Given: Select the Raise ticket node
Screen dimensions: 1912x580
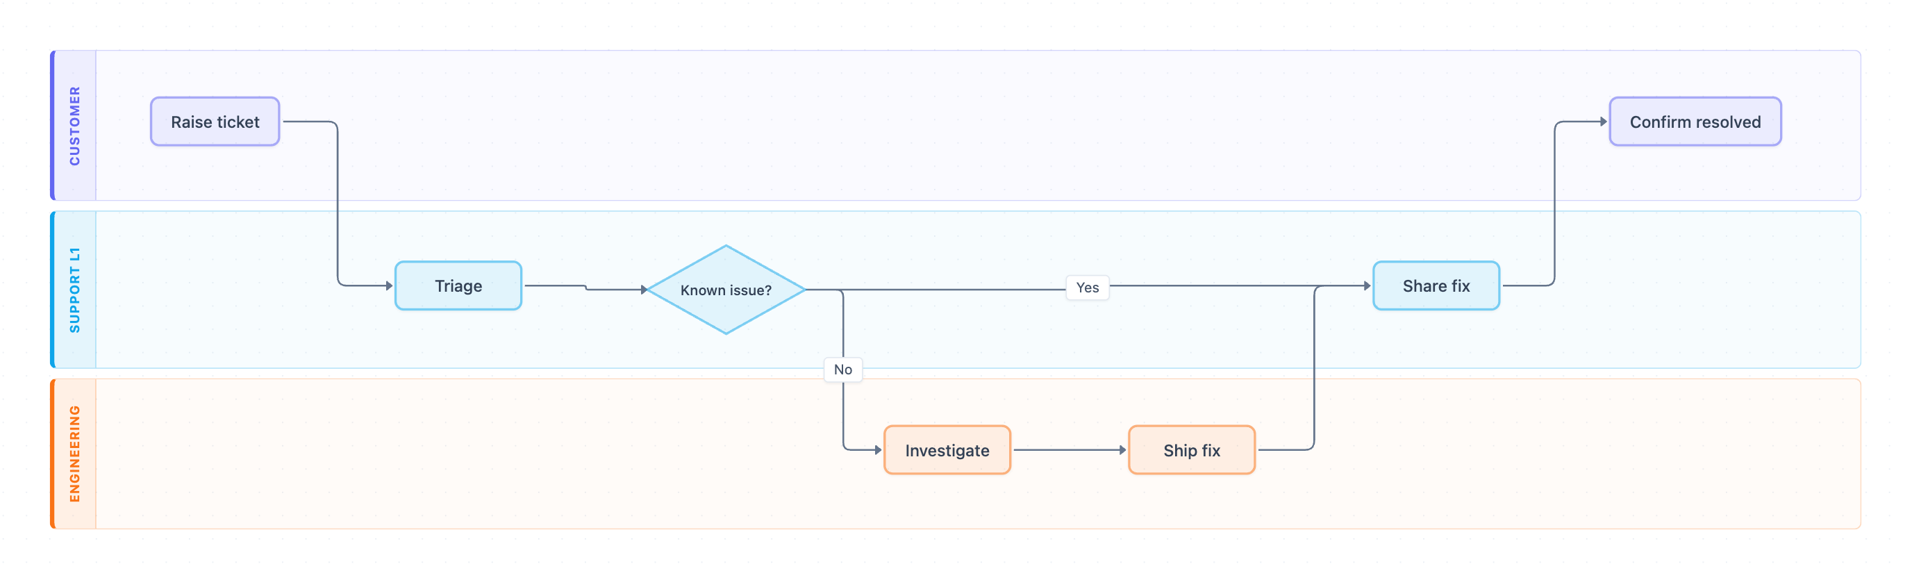Looking at the screenshot, I should click(x=215, y=122).
